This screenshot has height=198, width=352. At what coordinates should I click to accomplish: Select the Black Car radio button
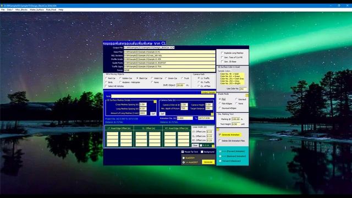[137, 78]
